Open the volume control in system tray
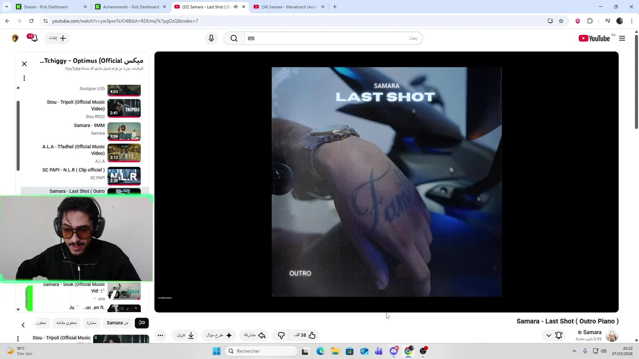 [x=604, y=351]
